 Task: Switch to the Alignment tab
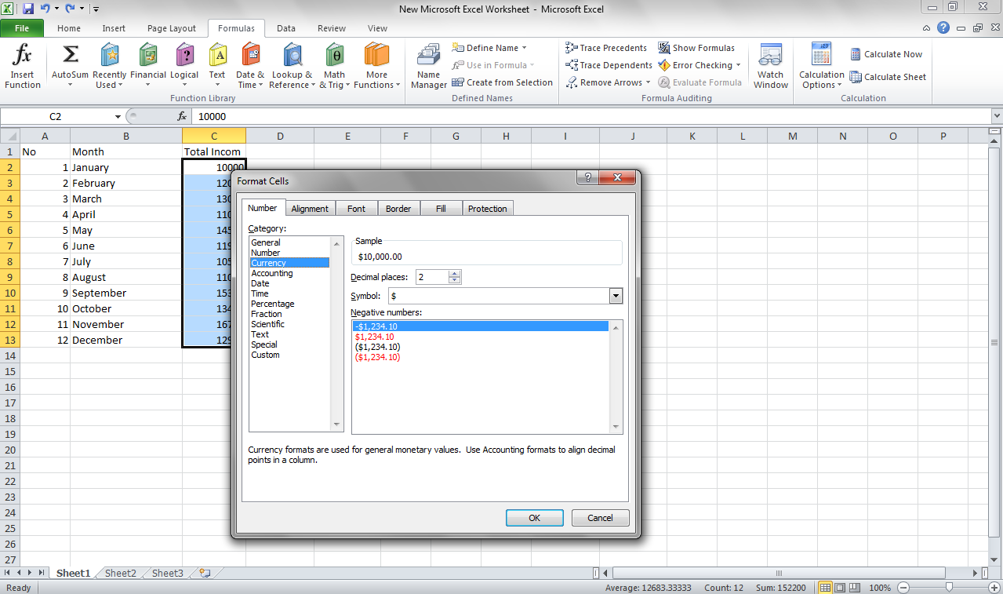[x=310, y=208]
